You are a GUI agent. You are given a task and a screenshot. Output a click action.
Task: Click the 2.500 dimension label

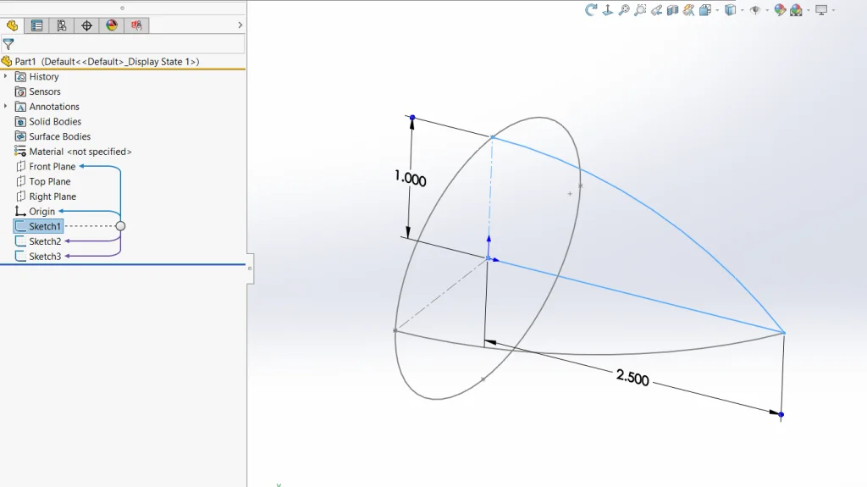point(632,378)
